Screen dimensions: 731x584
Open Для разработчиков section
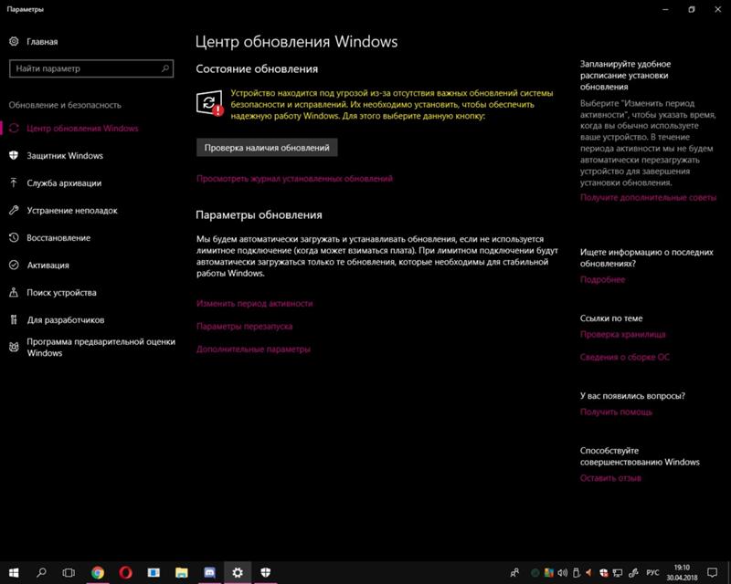coord(66,320)
